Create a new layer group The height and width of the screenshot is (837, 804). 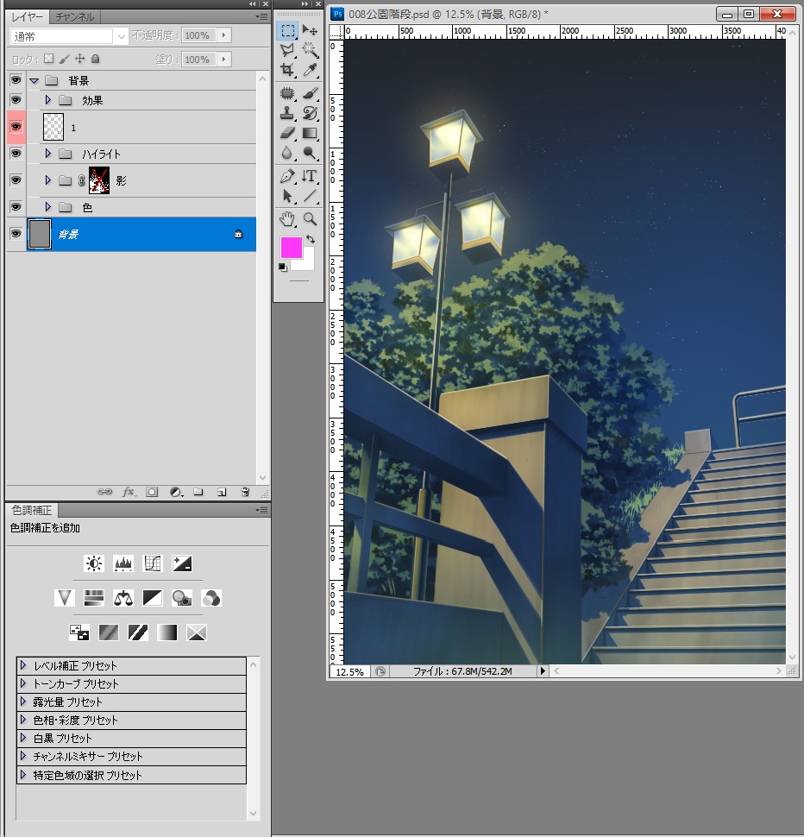198,492
